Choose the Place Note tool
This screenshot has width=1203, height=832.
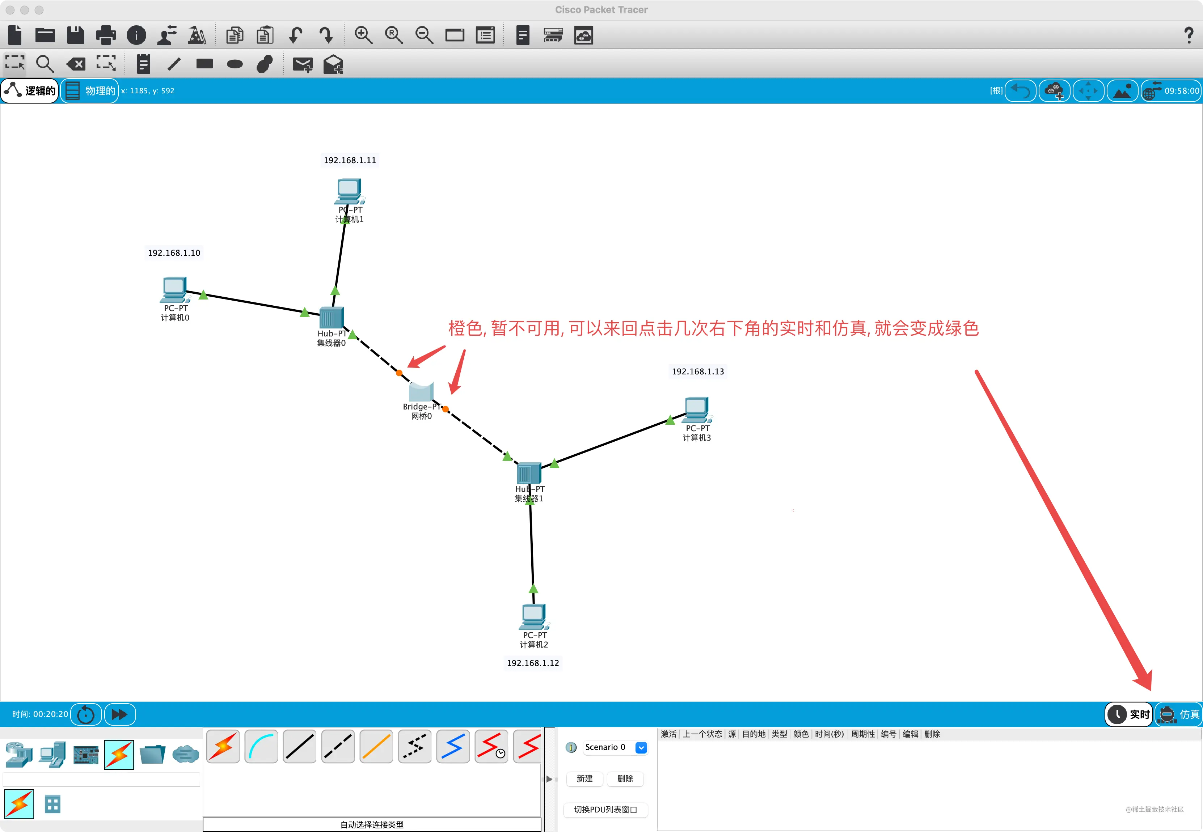143,64
